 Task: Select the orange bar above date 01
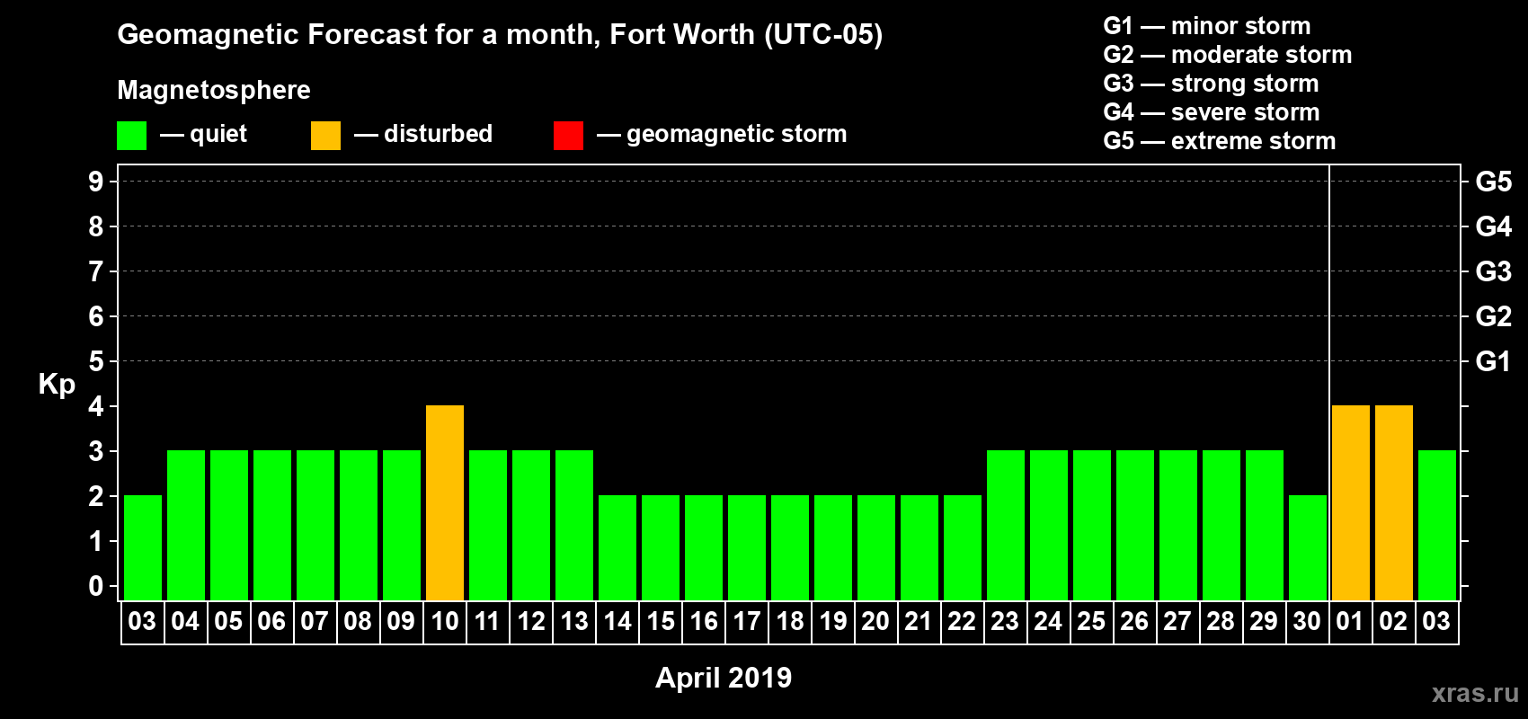tap(1351, 502)
